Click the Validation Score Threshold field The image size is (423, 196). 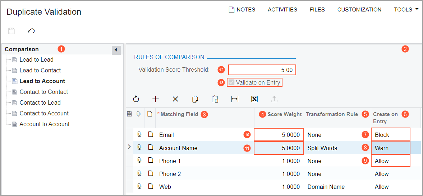[x=262, y=70]
